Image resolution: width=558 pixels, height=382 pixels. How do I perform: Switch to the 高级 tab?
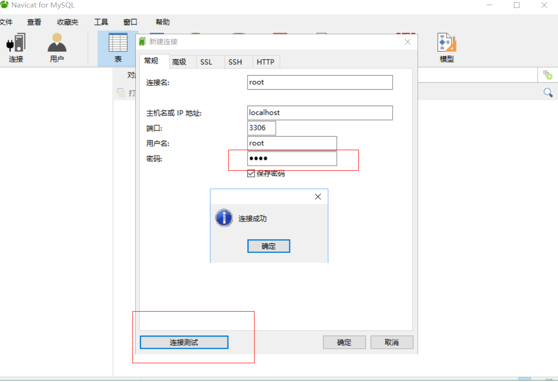(x=179, y=62)
